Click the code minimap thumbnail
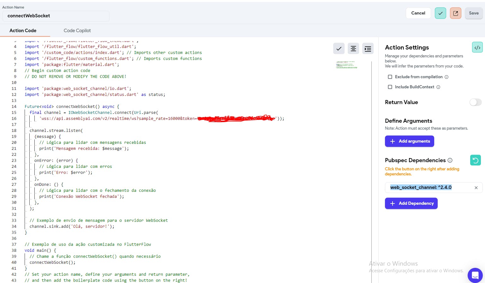 346,65
